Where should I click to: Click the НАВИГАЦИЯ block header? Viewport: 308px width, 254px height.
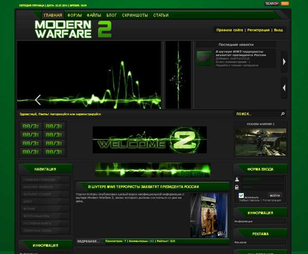[45, 169]
